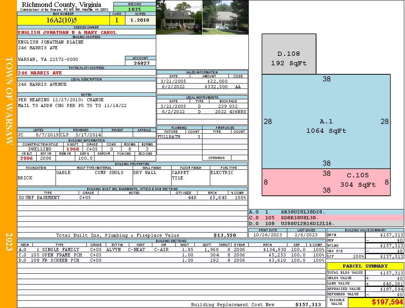405x308 pixels.
Task: Select section A.0 SINGLE FAMILY row
Action: [172, 249]
